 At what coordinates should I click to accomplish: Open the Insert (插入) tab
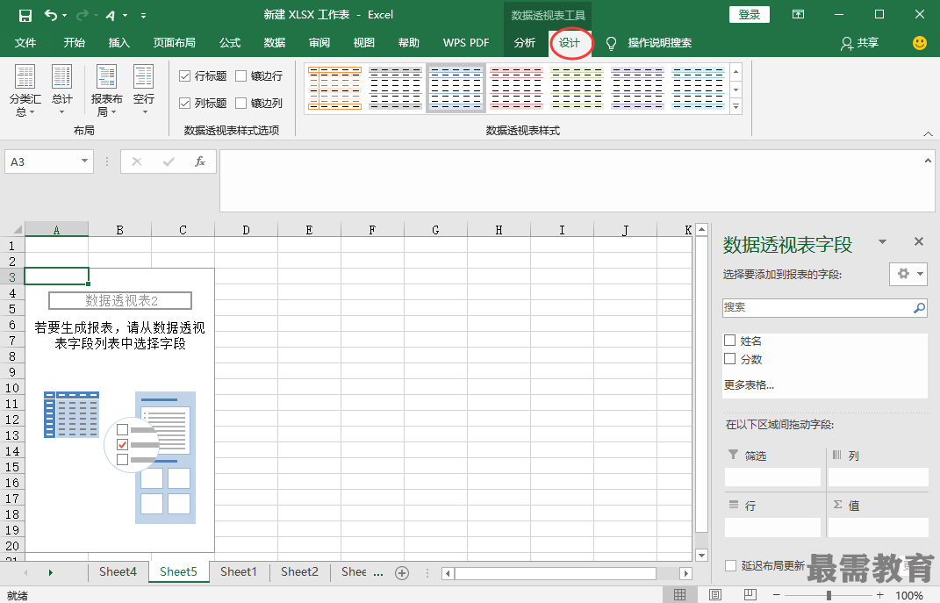(118, 43)
